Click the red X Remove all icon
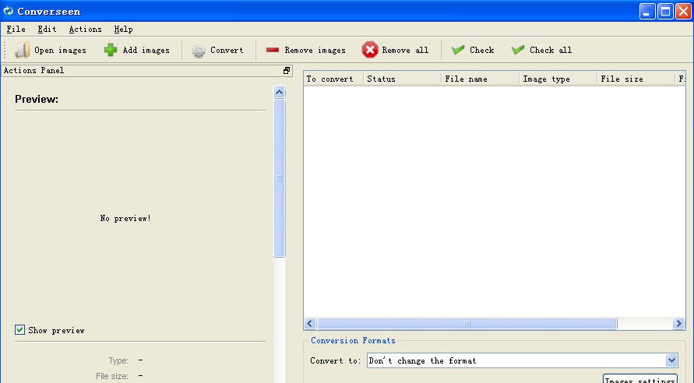 point(369,50)
